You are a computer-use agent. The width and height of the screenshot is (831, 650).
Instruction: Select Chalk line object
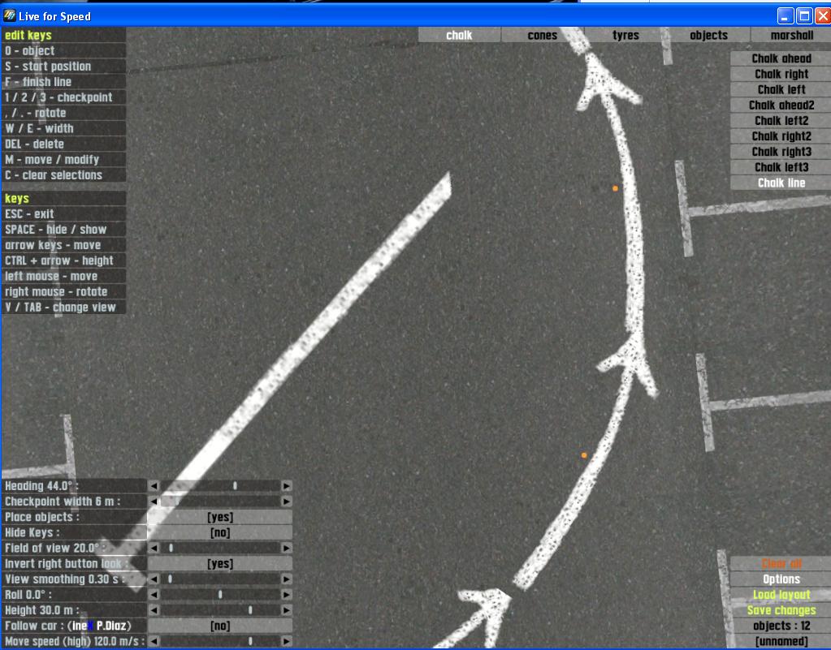[x=781, y=183]
